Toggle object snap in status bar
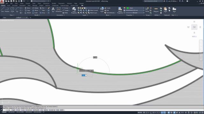 click(164, 113)
